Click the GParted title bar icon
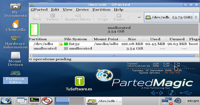The image size is (200, 105). pyautogui.click(x=32, y=5)
